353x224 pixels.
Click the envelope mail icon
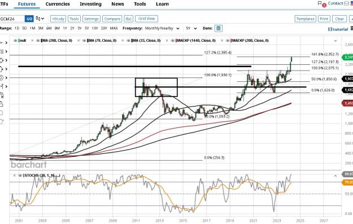346,3
